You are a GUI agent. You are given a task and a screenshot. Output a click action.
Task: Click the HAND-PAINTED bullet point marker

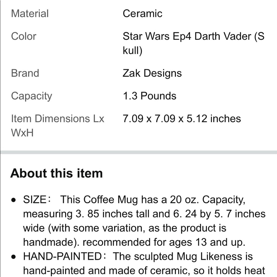[13, 257]
